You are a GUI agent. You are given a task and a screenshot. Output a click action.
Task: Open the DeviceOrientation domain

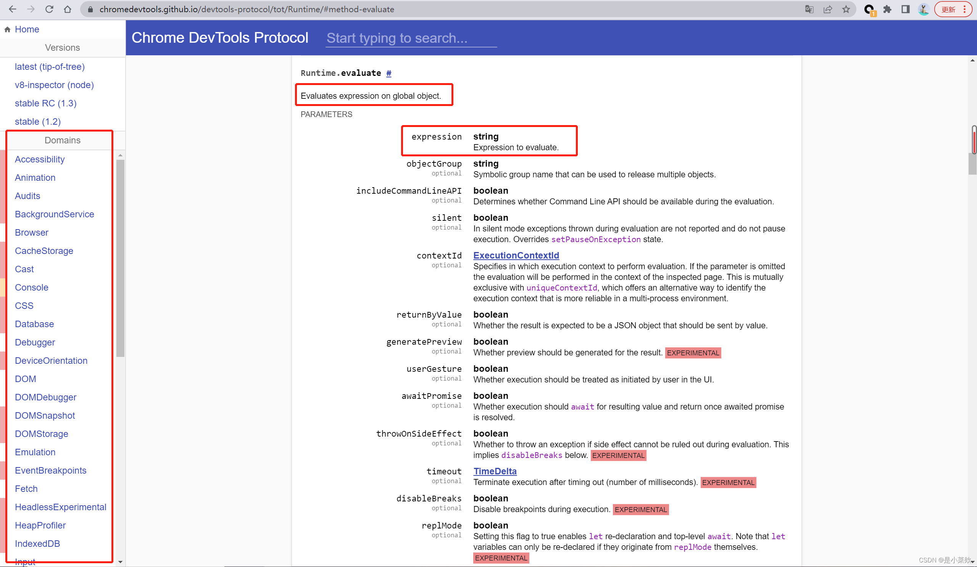pyautogui.click(x=51, y=361)
